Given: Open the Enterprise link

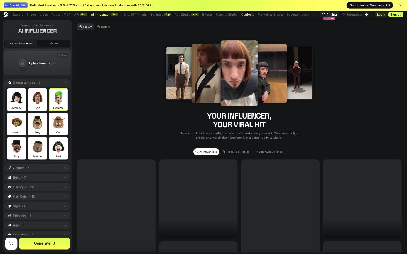Looking at the screenshot, I should [x=352, y=14].
